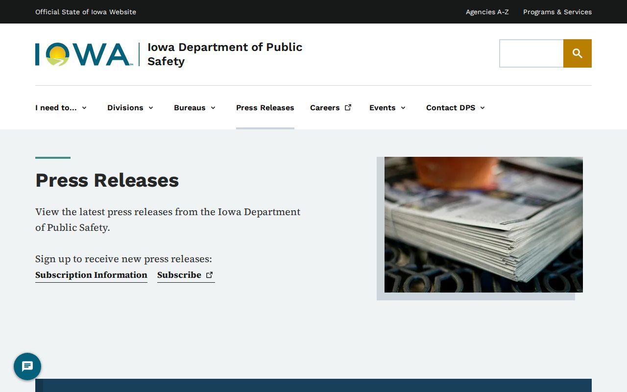Expand the Events dropdown chevron
Viewport: 627px width, 392px height.
pyautogui.click(x=403, y=108)
